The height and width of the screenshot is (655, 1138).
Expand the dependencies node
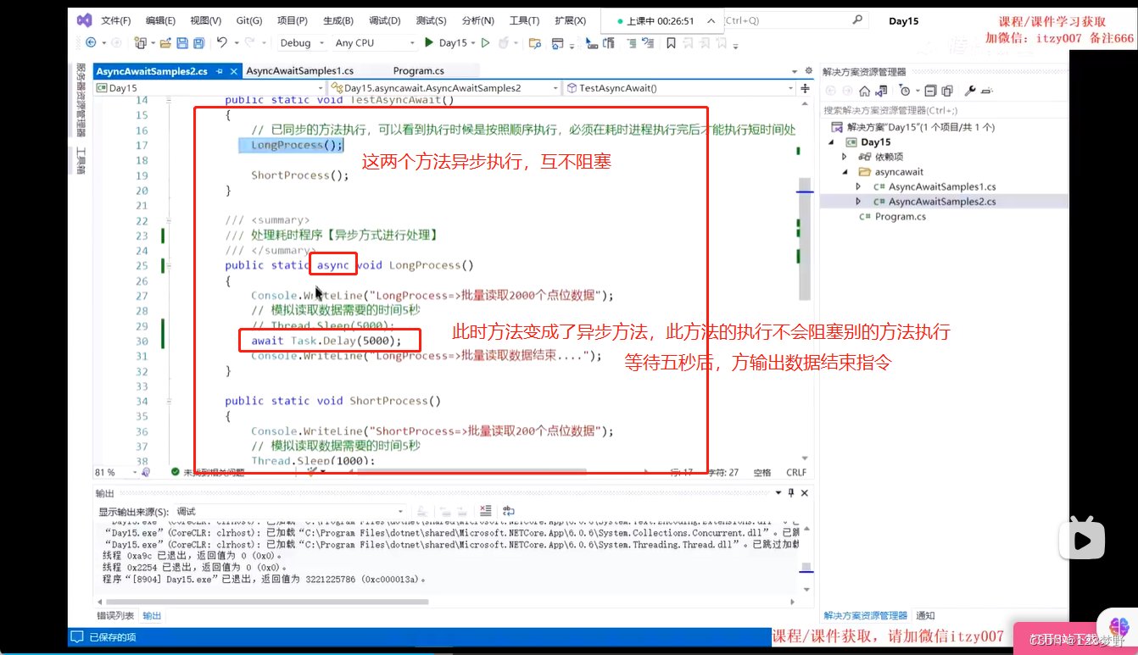pos(845,157)
